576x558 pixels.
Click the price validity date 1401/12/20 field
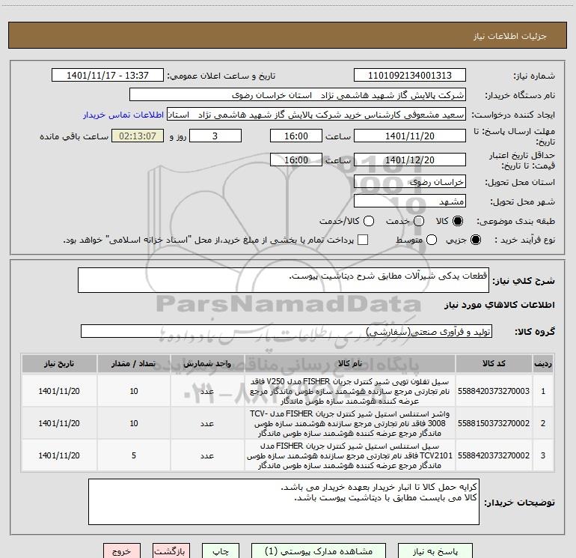[x=410, y=160]
